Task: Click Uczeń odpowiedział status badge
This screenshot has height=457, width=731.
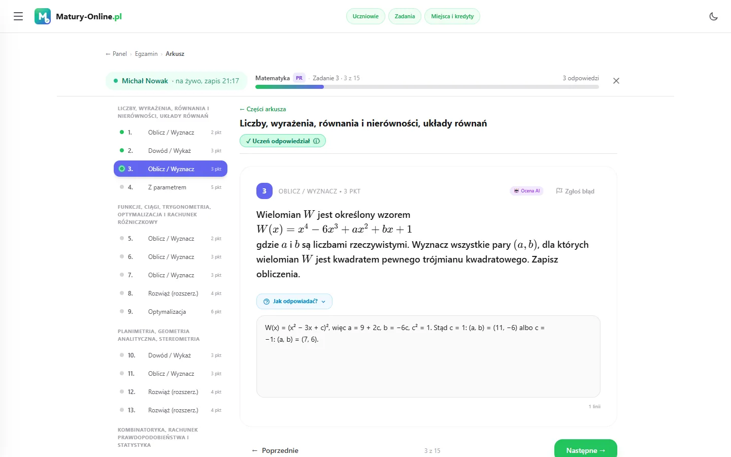Action: [x=282, y=141]
